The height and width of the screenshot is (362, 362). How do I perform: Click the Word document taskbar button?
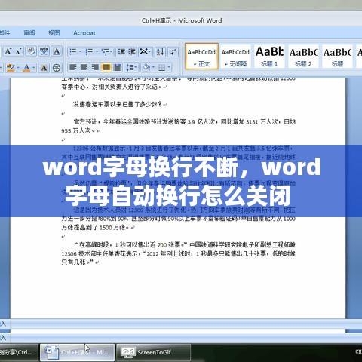78,352
